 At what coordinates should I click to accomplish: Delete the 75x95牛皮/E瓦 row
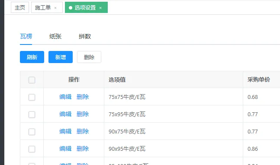pyautogui.click(x=83, y=114)
